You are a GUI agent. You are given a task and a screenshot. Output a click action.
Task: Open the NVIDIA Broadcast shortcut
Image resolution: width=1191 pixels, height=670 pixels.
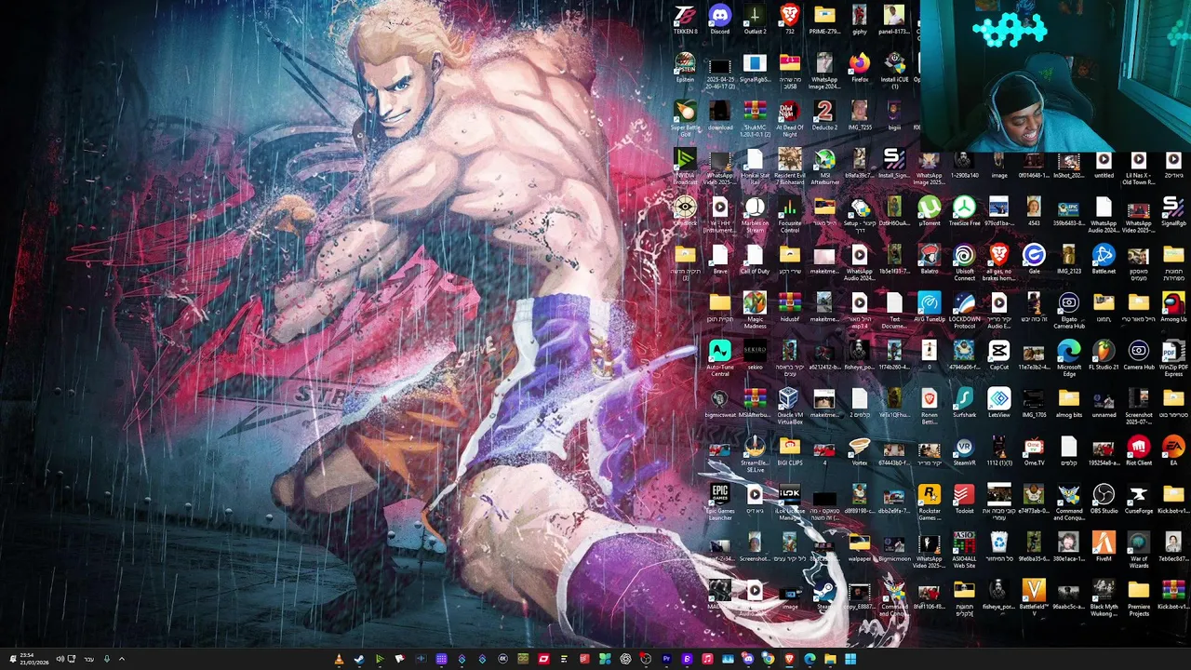point(685,167)
